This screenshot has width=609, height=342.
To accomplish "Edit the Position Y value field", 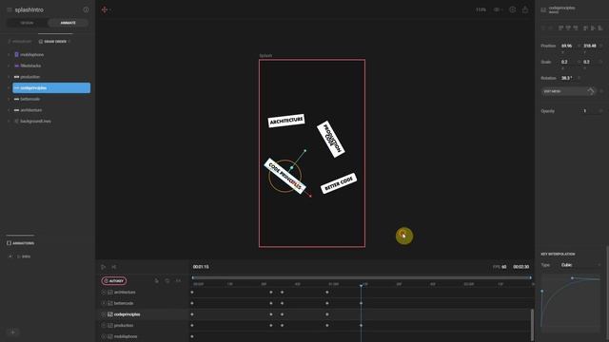I will pos(590,46).
